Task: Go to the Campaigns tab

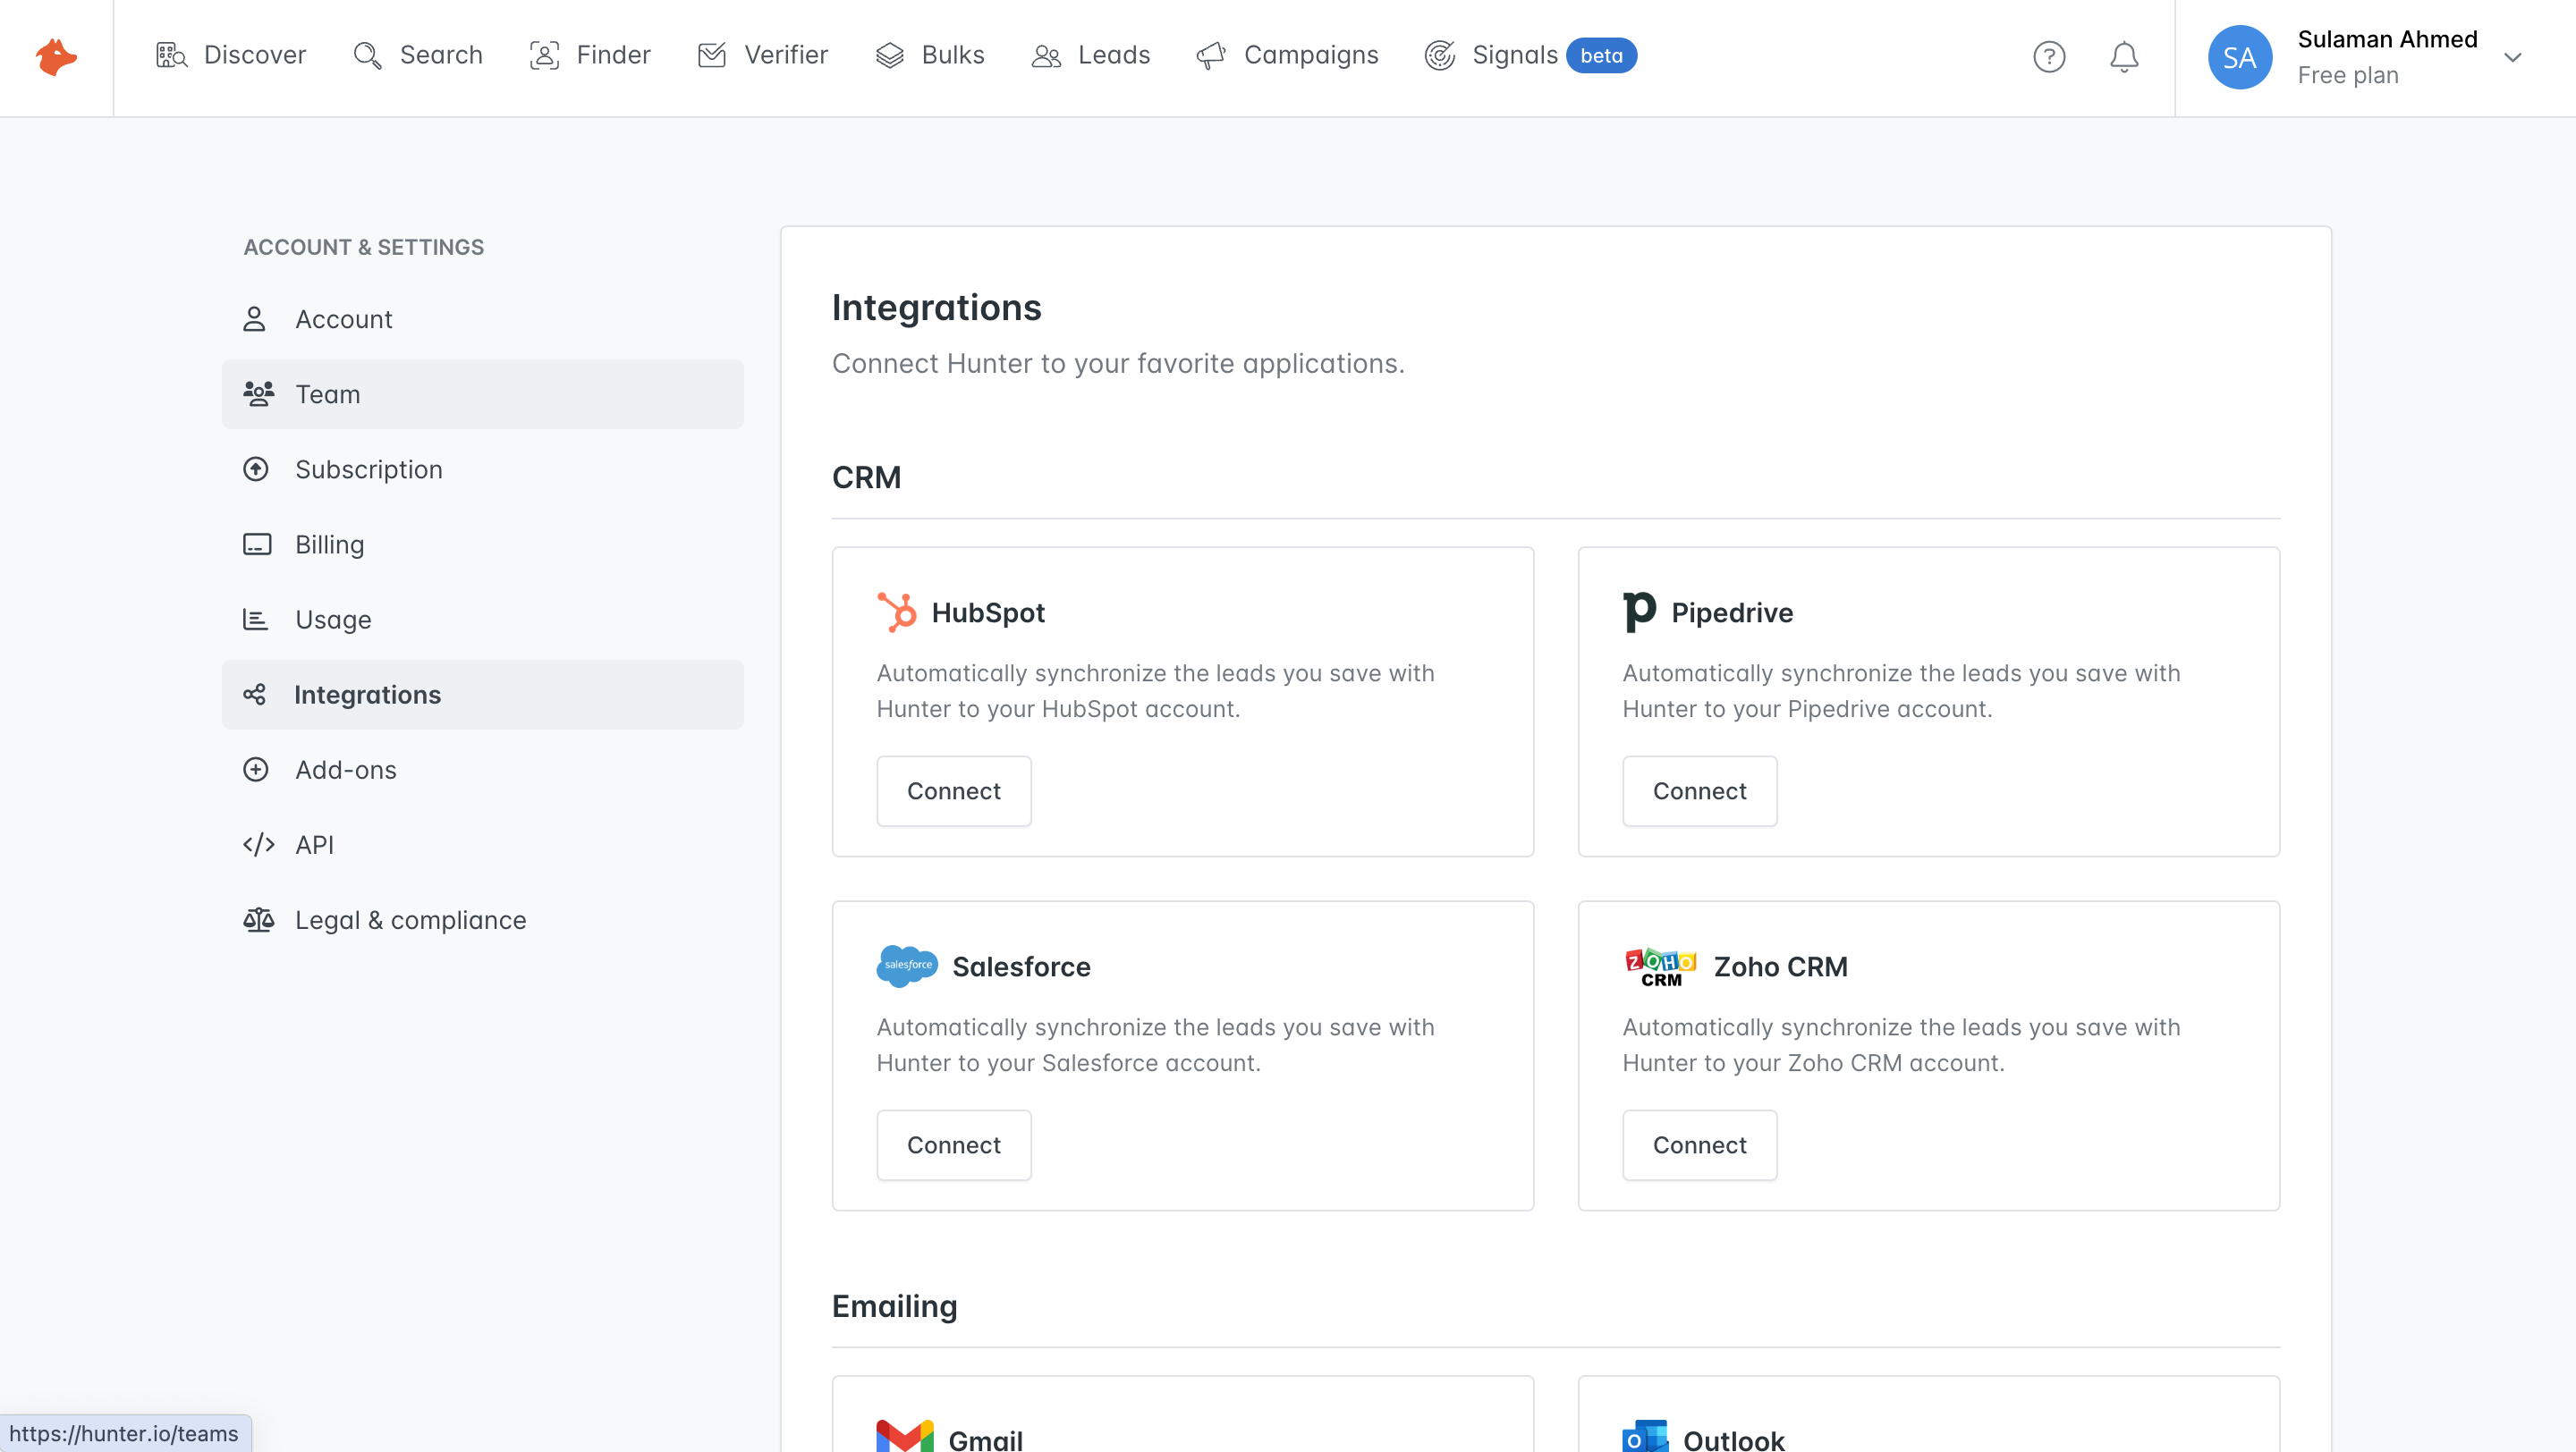Action: 1287,55
